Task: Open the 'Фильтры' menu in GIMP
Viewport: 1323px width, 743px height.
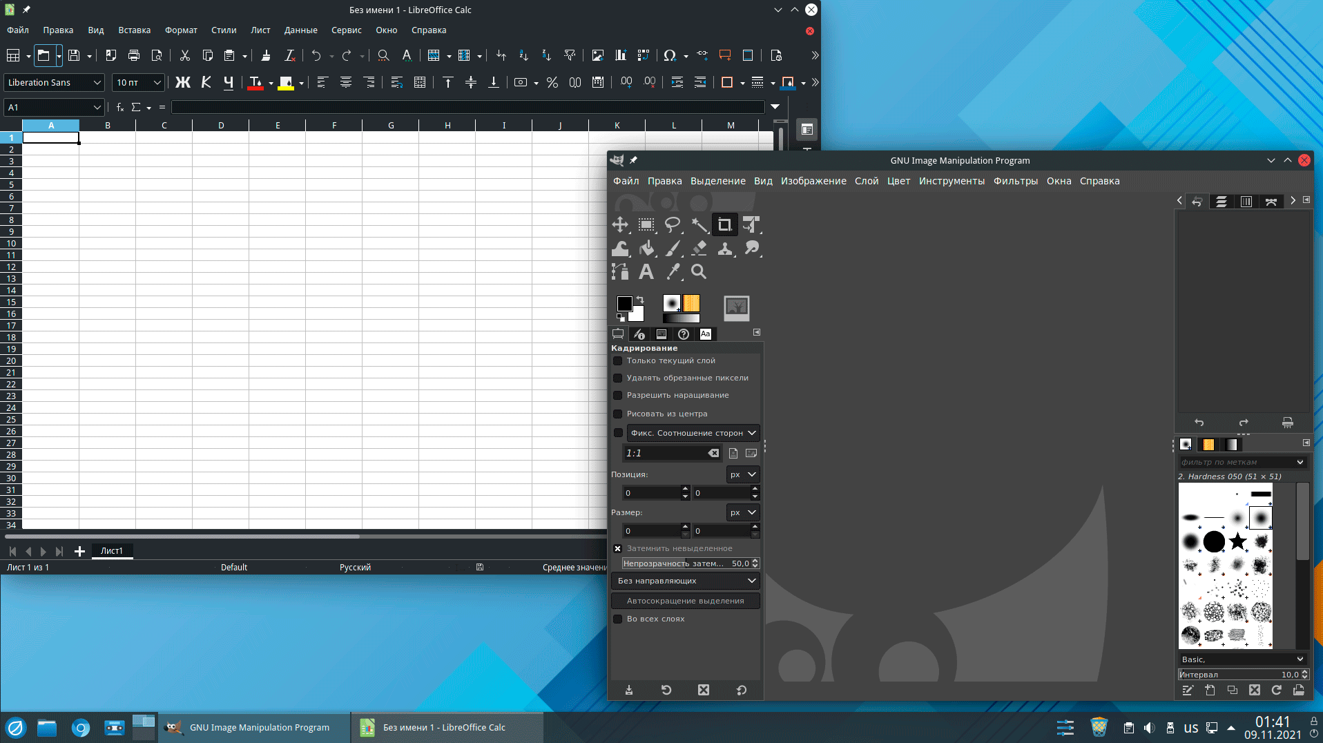Action: click(x=1015, y=181)
